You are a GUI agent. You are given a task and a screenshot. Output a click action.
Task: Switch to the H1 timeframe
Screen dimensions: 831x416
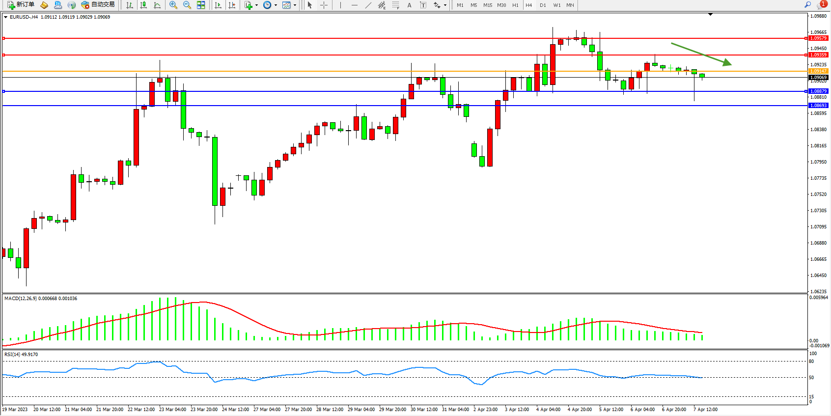[515, 5]
